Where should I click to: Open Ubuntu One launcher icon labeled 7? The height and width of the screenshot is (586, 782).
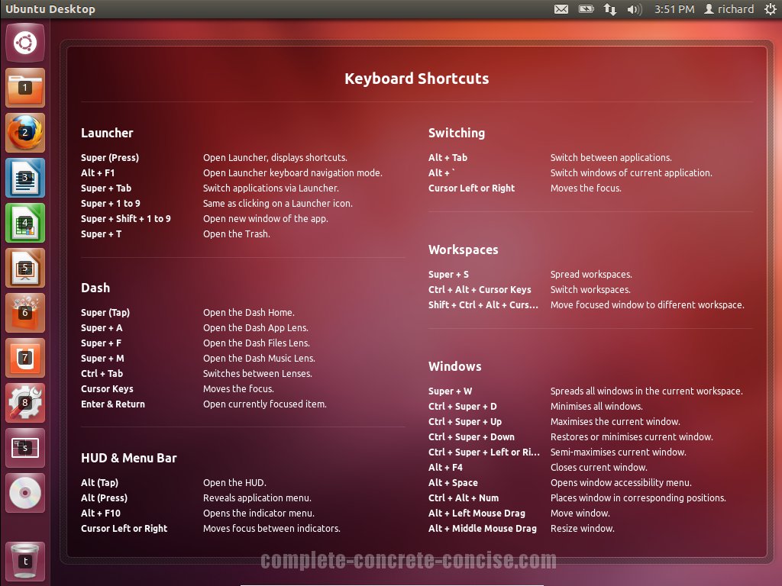[x=25, y=358]
